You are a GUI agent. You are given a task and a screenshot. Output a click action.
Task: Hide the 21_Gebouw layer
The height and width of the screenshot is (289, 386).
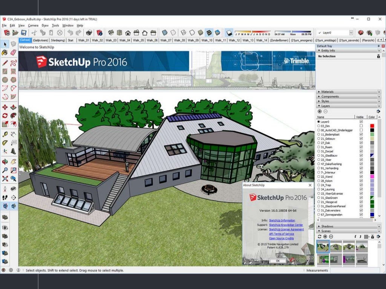(361, 138)
